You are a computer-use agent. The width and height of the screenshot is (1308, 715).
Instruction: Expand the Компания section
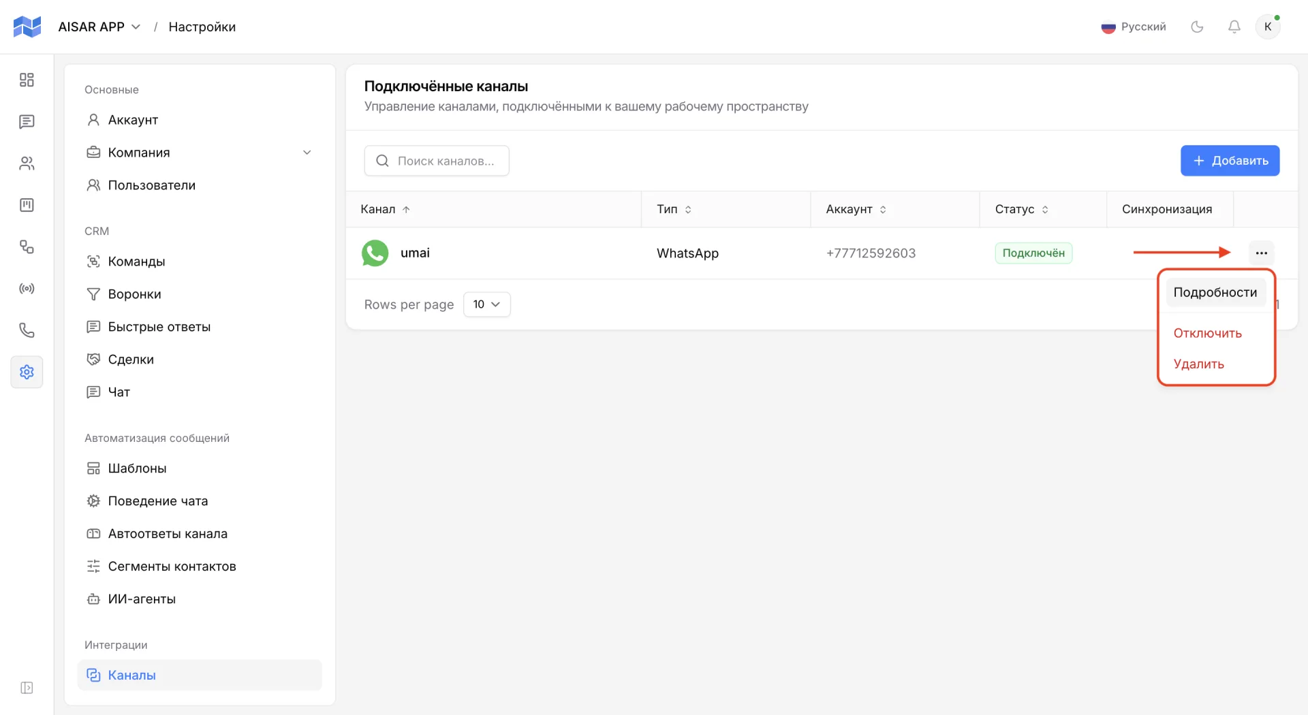200,153
